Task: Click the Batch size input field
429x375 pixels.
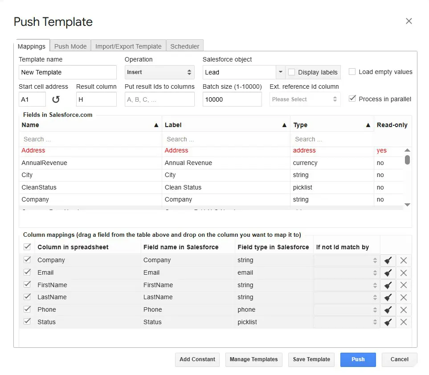Action: pyautogui.click(x=232, y=99)
